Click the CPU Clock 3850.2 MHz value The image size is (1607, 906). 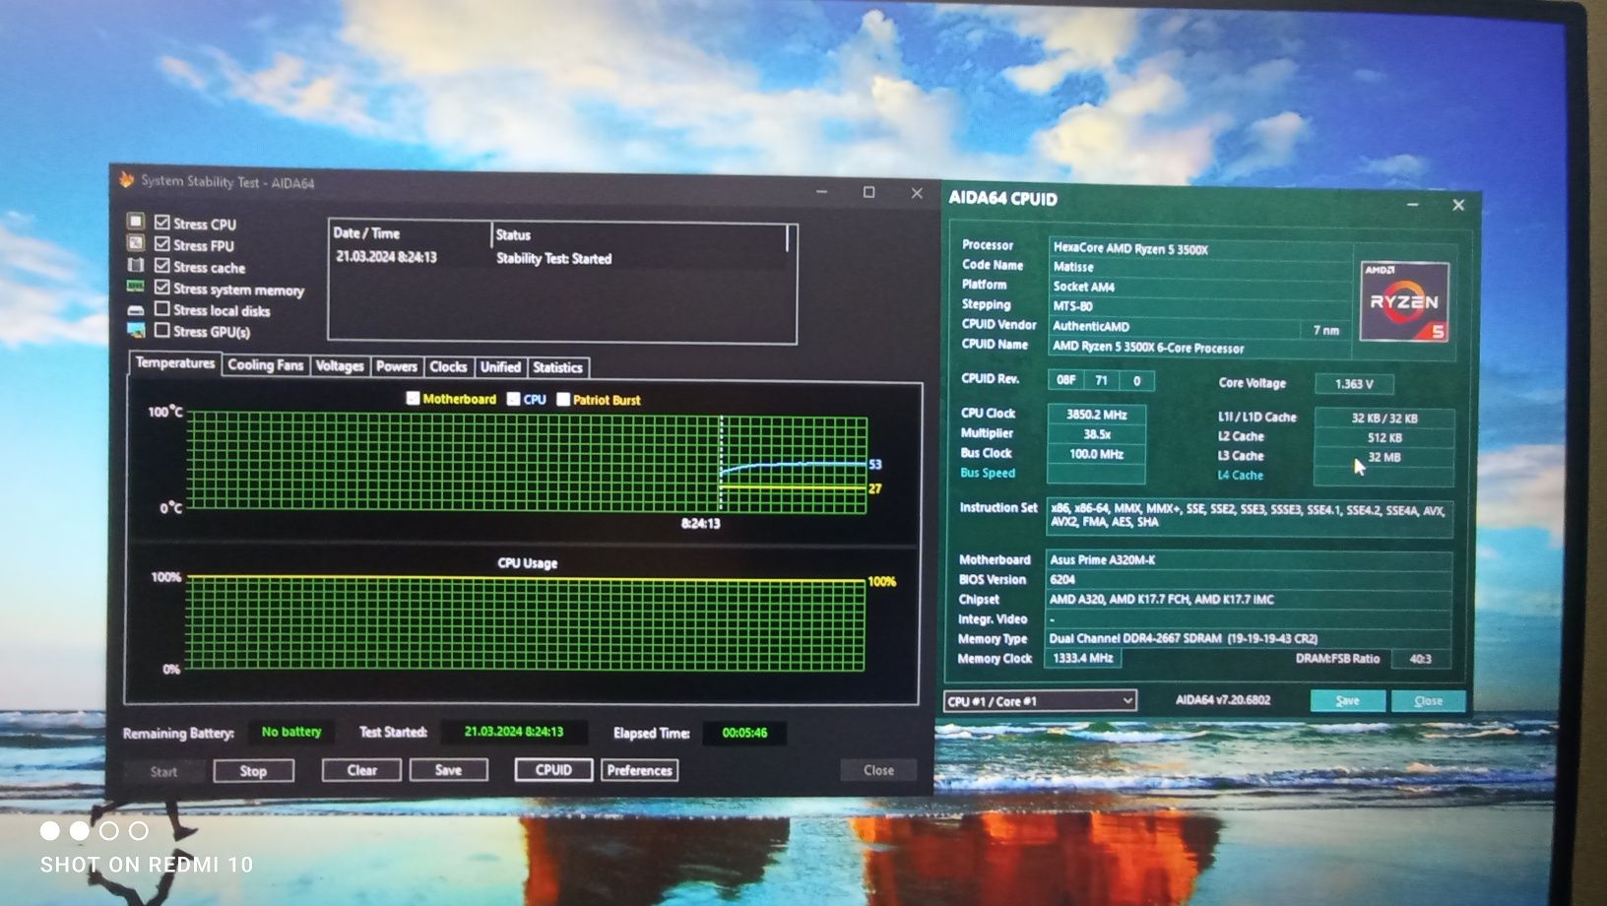pyautogui.click(x=1096, y=415)
